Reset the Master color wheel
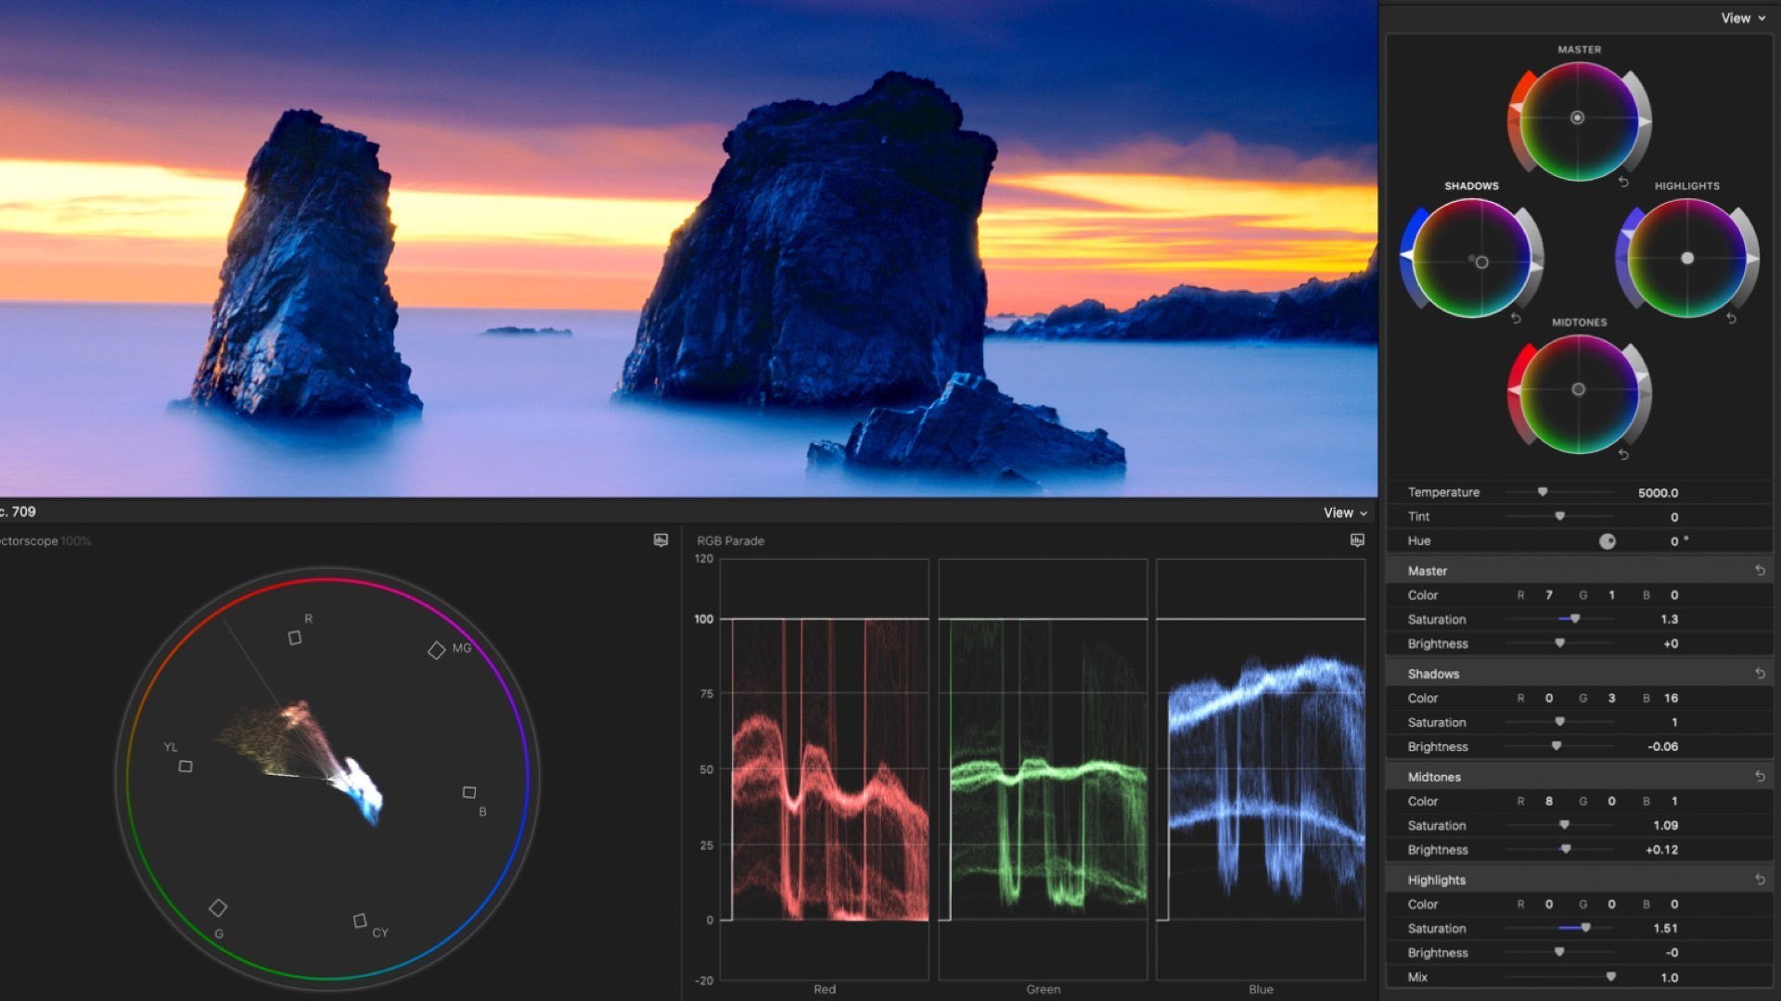 [x=1623, y=182]
